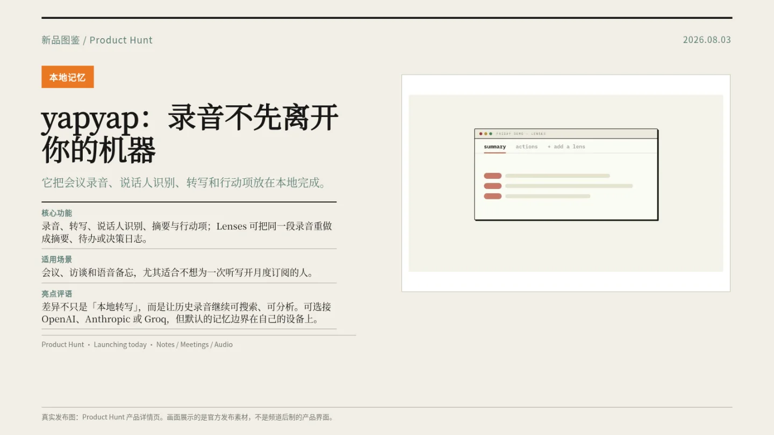Viewport: 774px width, 435px height.
Task: Click 'Product Hunt' in the footer meta line
Action: click(x=63, y=345)
